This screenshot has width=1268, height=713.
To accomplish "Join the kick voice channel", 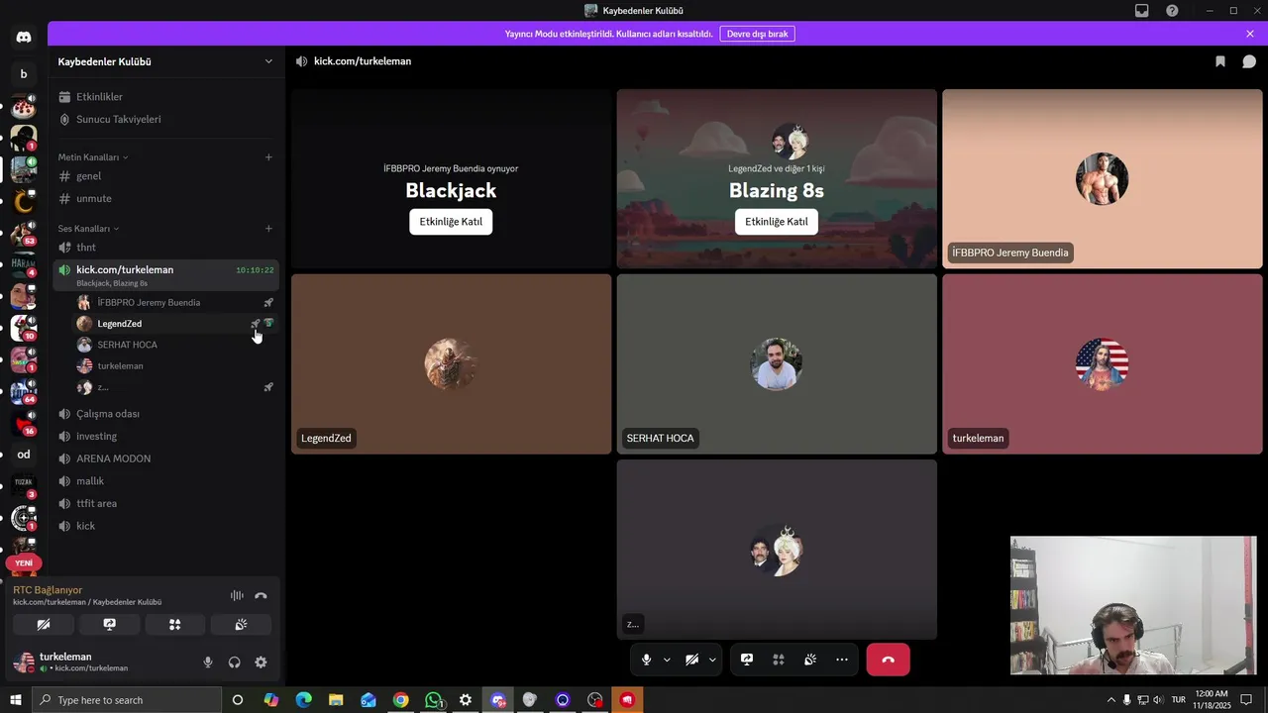I will (165, 526).
